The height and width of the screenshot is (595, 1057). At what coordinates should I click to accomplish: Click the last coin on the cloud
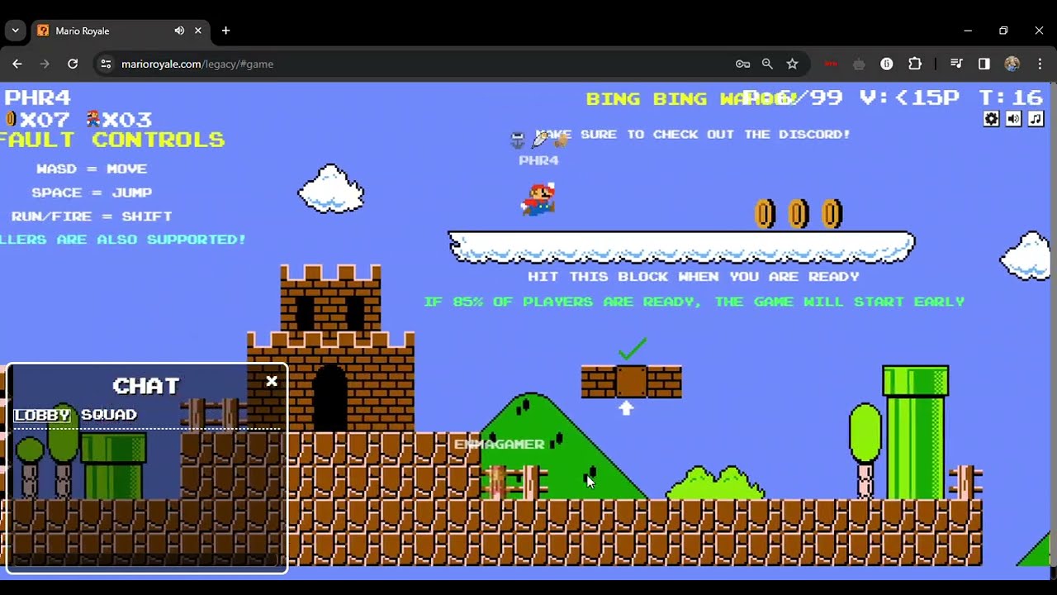(832, 214)
